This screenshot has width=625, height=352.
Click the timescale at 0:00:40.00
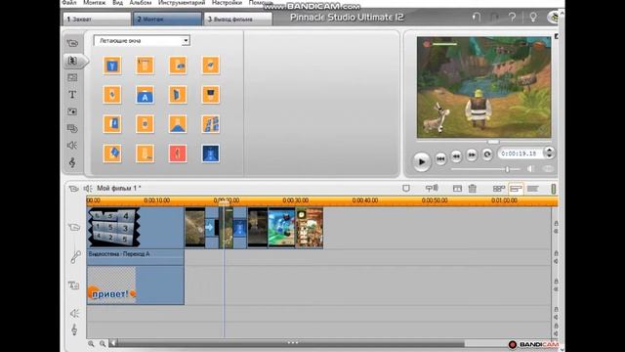[x=364, y=200]
